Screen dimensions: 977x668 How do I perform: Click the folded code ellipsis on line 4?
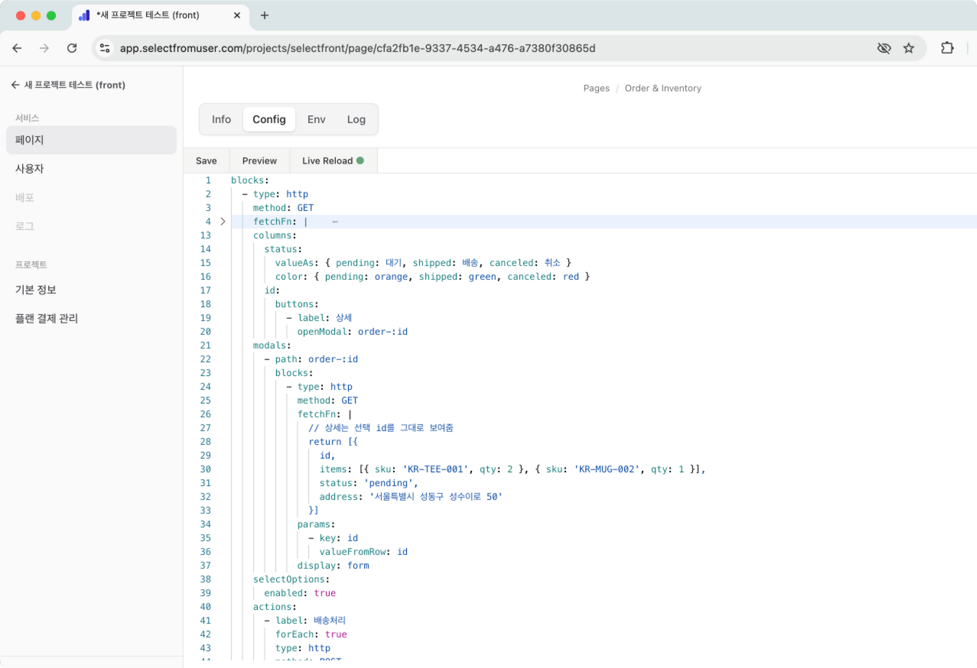(x=335, y=222)
